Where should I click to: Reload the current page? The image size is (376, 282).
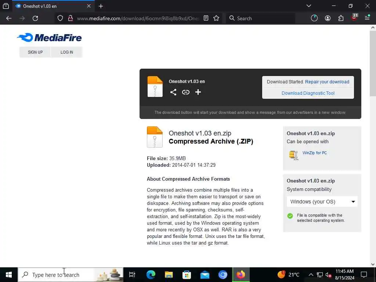click(35, 18)
